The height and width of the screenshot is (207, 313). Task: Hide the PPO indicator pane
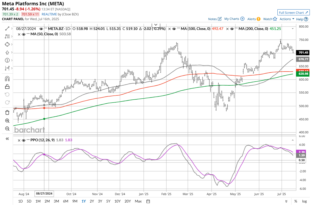(24, 140)
